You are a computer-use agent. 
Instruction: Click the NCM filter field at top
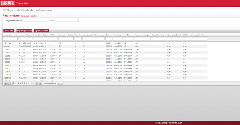coord(67,20)
